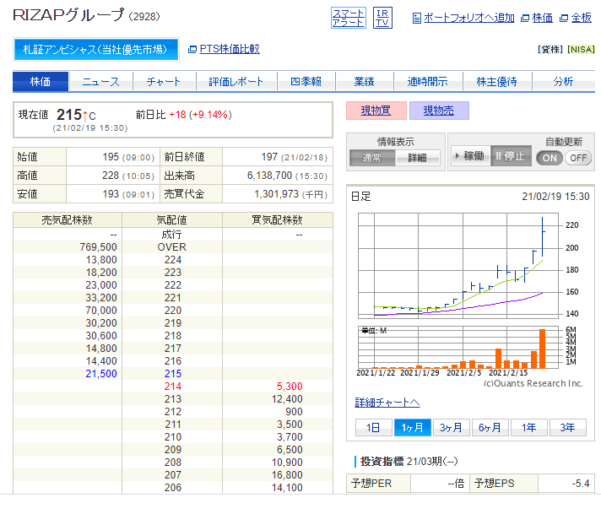Viewport: 601px width, 514px height.
Task: Click 現在値 215 current price
Action: (69, 115)
